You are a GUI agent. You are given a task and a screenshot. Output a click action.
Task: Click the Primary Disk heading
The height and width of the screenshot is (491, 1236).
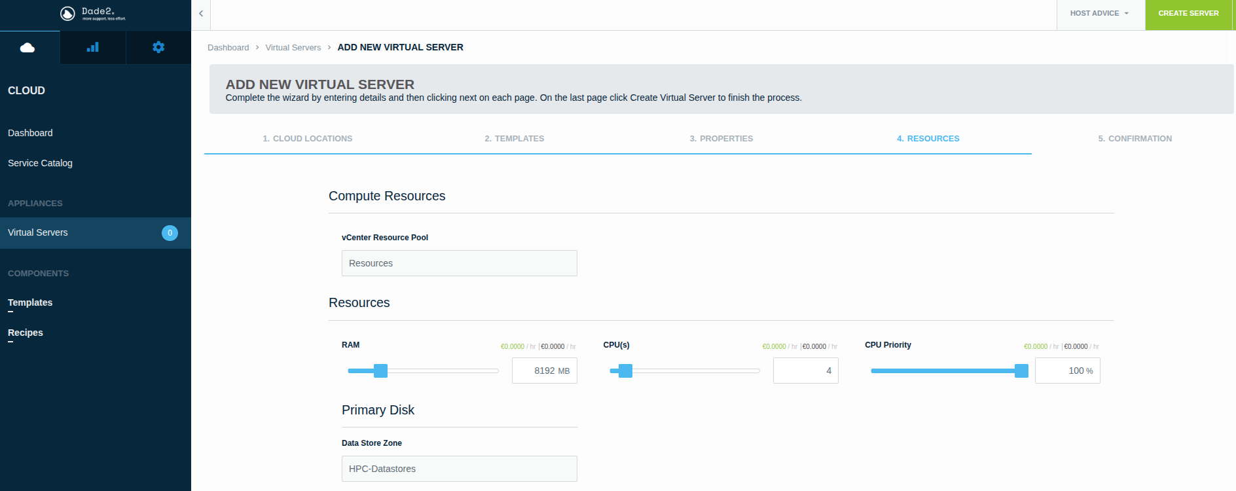coord(378,410)
